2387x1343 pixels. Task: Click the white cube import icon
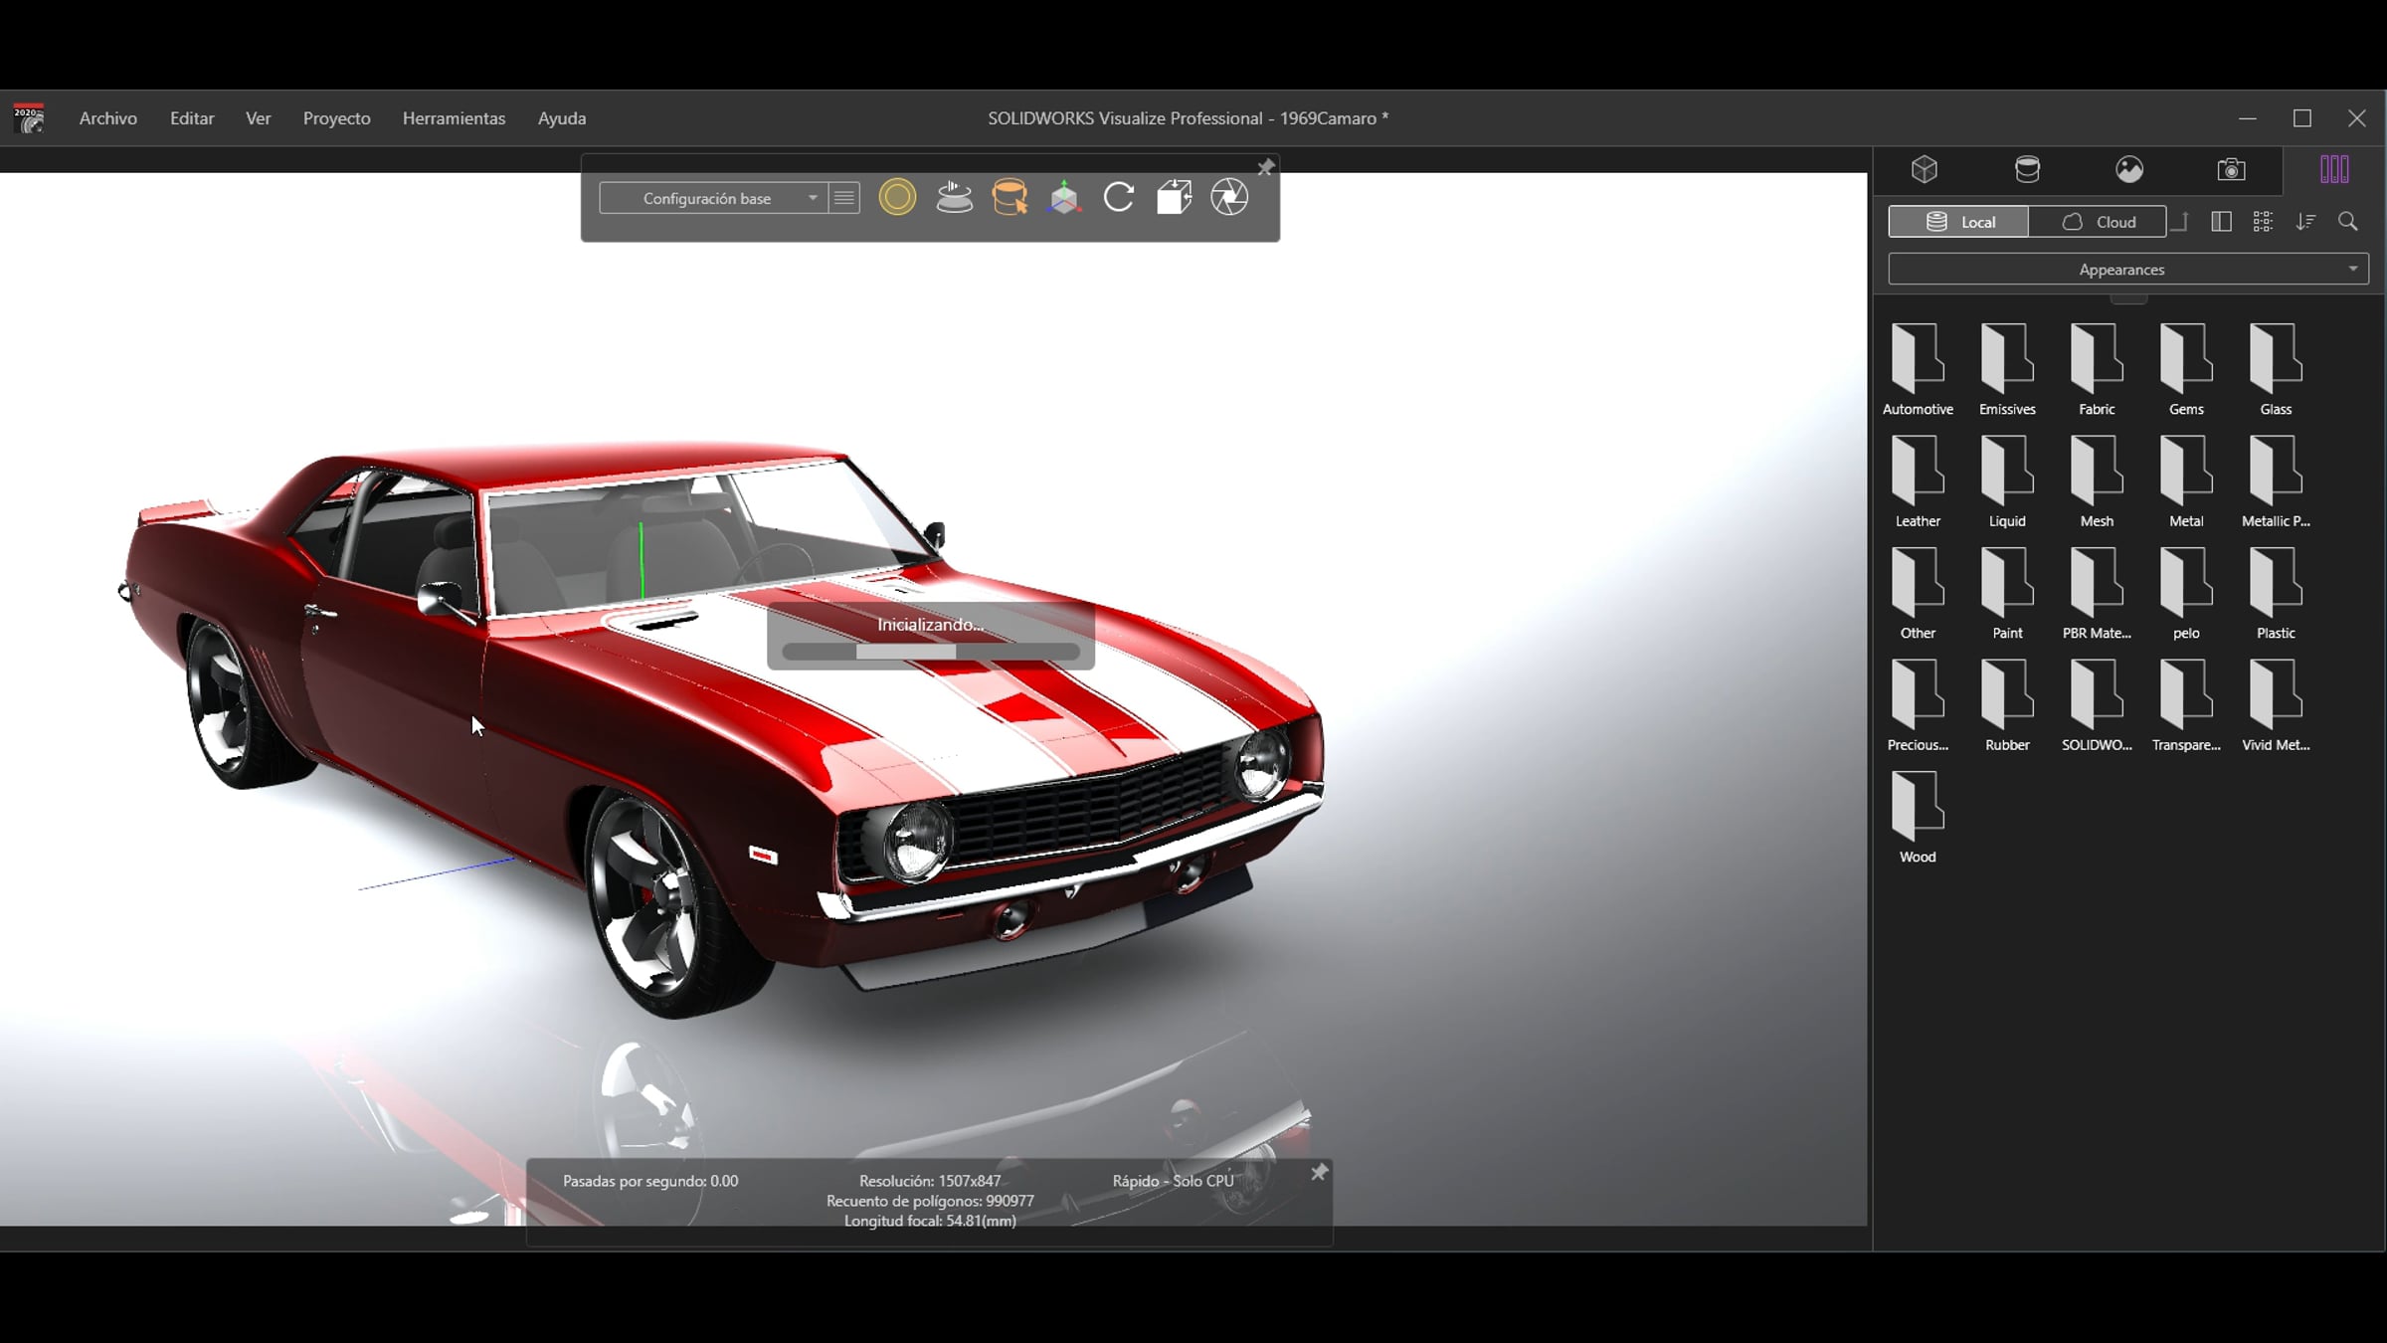(x=1174, y=197)
